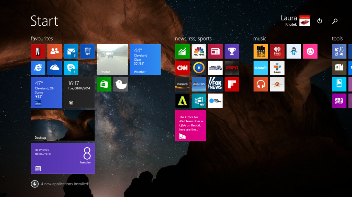This screenshot has width=352, height=197.
Task: Open the tuba.fm tile
Action: (x=261, y=68)
